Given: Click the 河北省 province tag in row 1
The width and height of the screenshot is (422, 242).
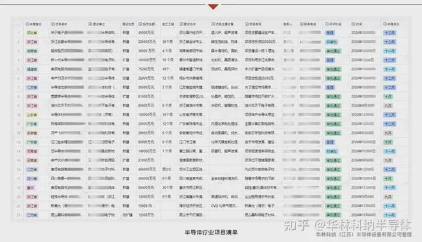Looking at the screenshot, I should [x=32, y=33].
